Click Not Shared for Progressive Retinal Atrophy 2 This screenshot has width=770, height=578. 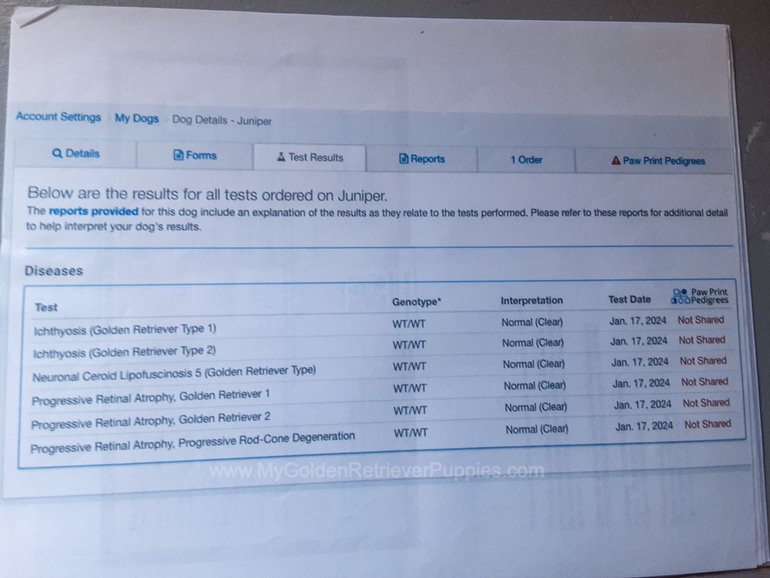706,403
